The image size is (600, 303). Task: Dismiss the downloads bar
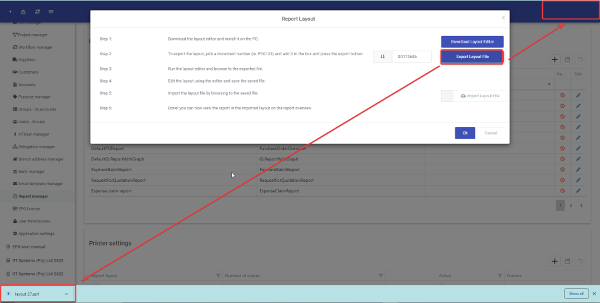coord(594,294)
